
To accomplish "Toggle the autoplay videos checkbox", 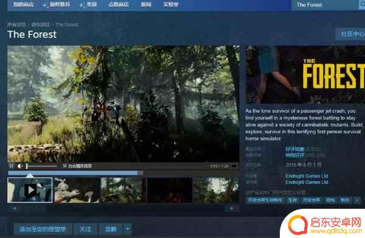I will pos(64,166).
